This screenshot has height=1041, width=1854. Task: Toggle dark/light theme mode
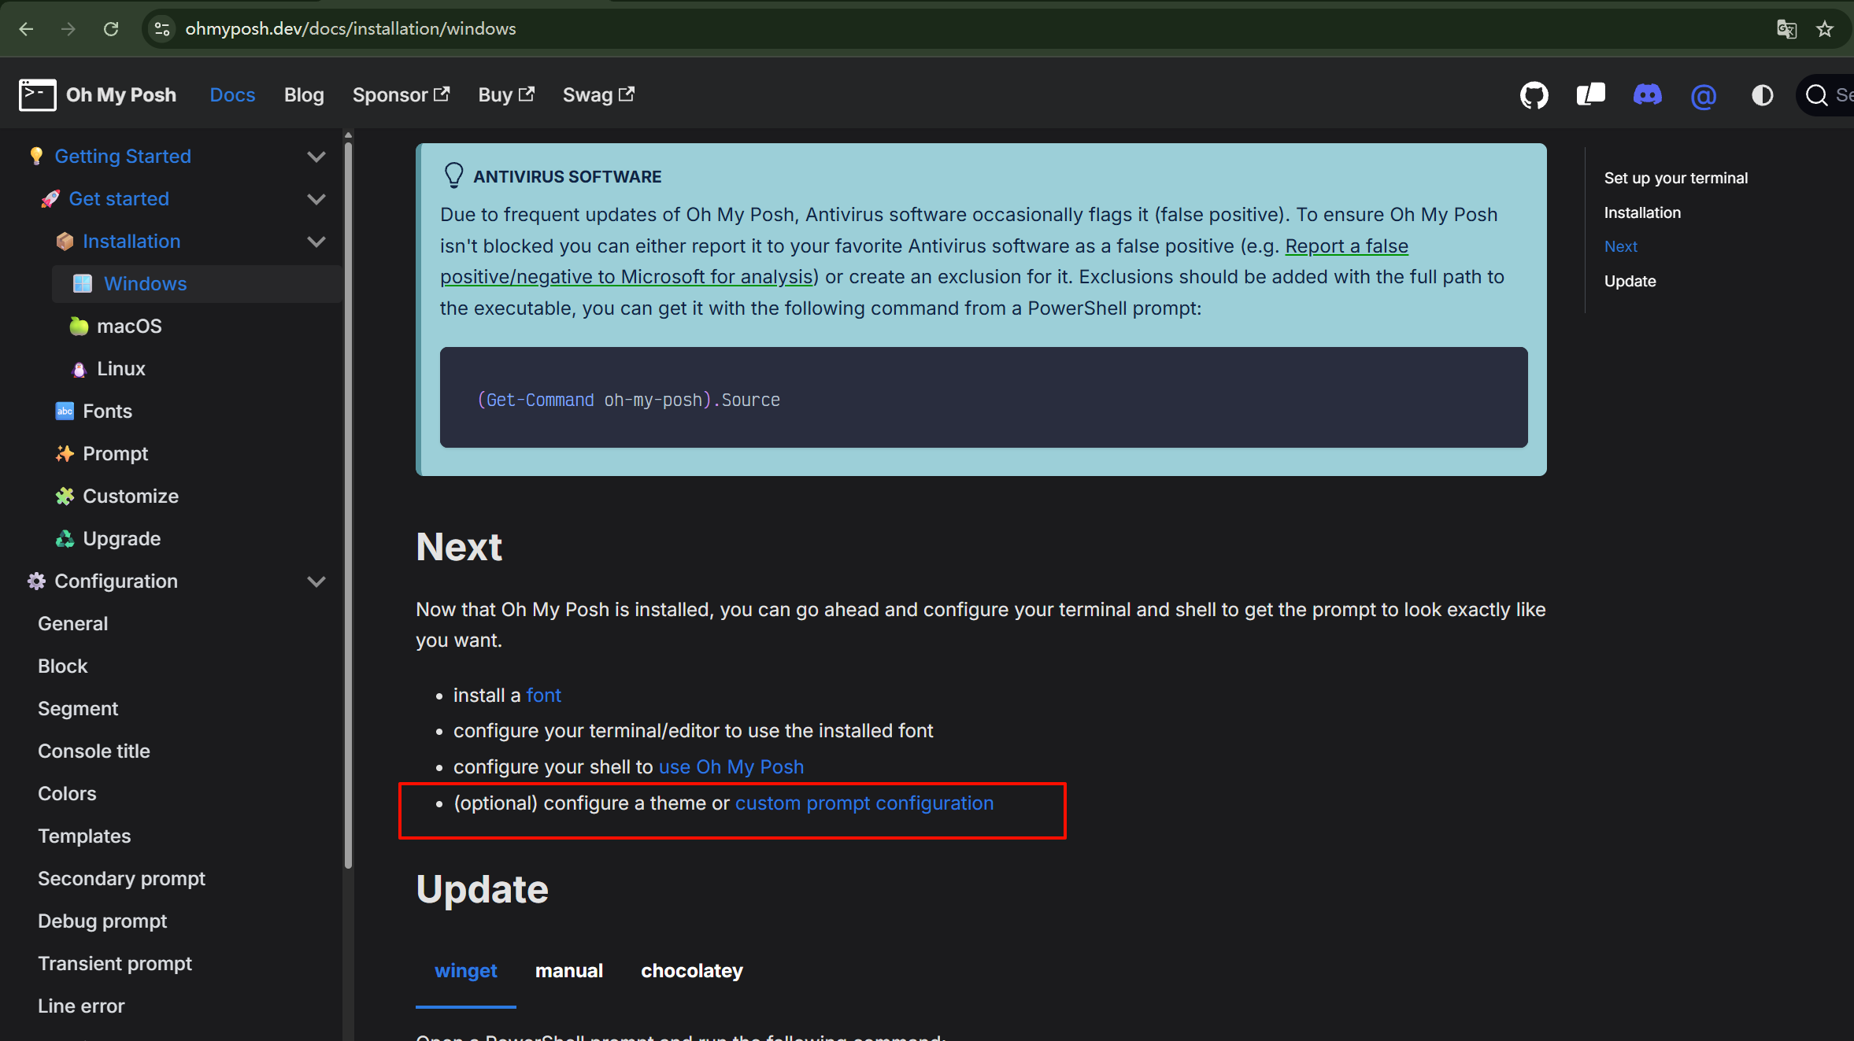click(1762, 95)
